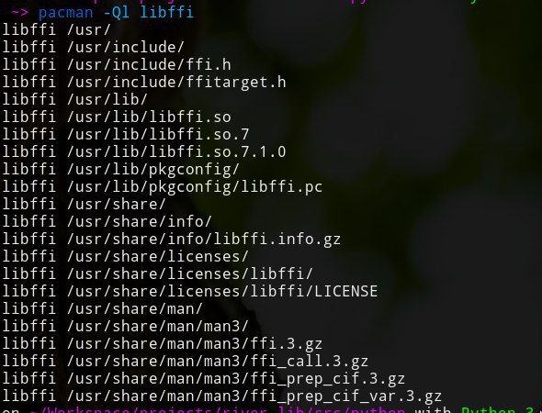The width and height of the screenshot is (542, 413).
Task: Click the partially visible purple workspace path at bottom
Action: pos(218,410)
